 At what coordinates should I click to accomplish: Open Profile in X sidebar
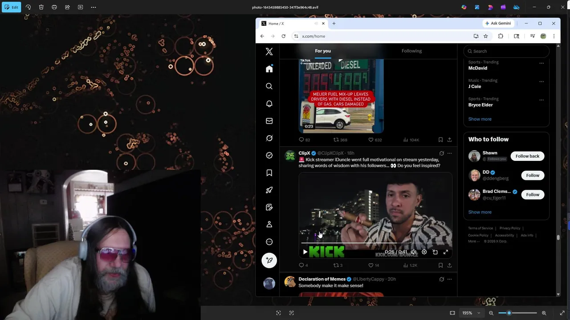(x=269, y=224)
